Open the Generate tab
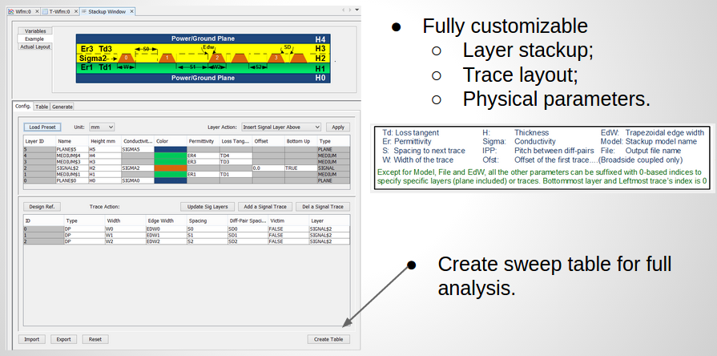The height and width of the screenshot is (356, 717). 62,106
